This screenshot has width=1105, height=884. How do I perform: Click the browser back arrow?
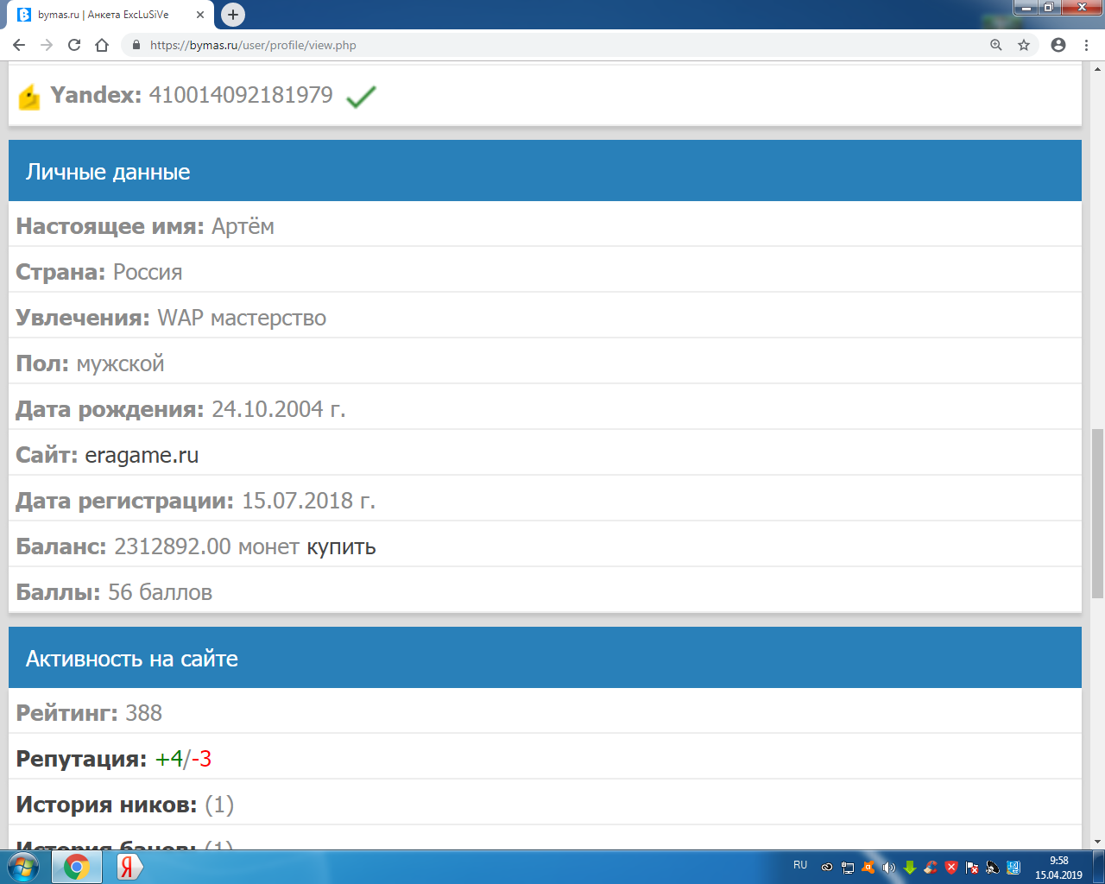[19, 45]
